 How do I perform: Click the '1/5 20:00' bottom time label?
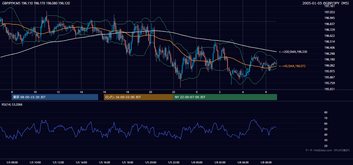click(x=151, y=163)
